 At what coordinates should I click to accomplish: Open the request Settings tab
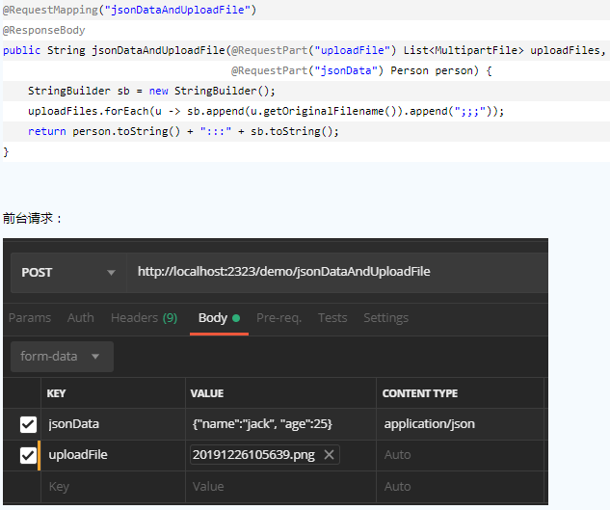[385, 318]
